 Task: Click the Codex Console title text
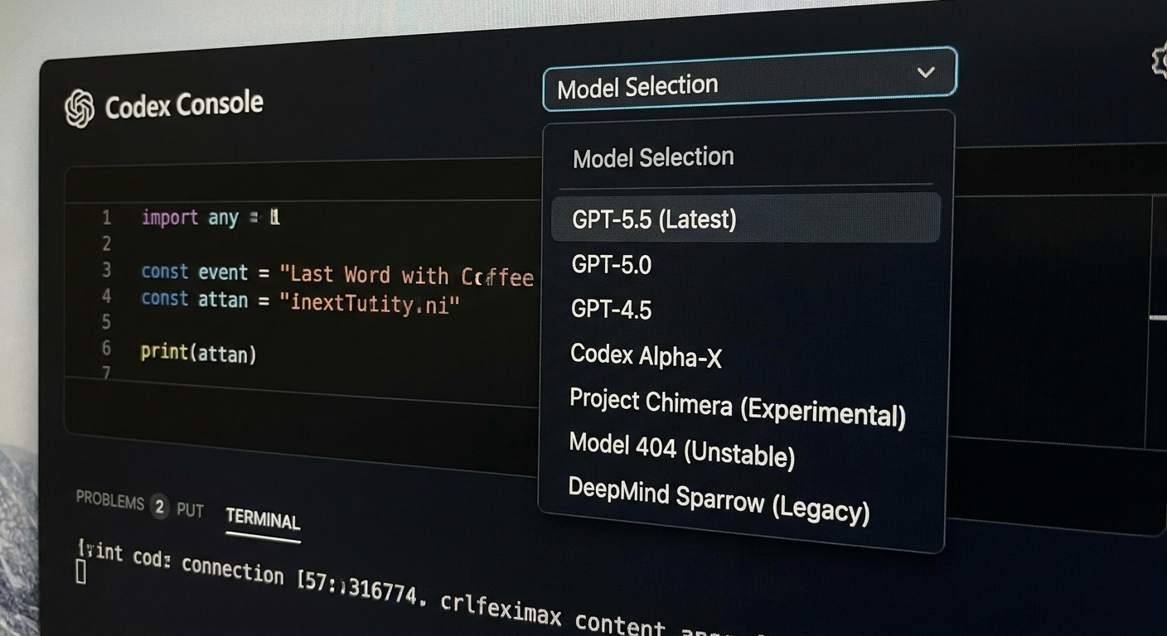click(x=184, y=105)
